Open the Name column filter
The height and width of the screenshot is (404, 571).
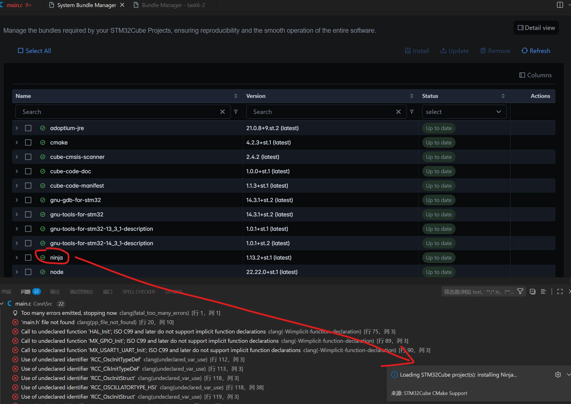[236, 112]
